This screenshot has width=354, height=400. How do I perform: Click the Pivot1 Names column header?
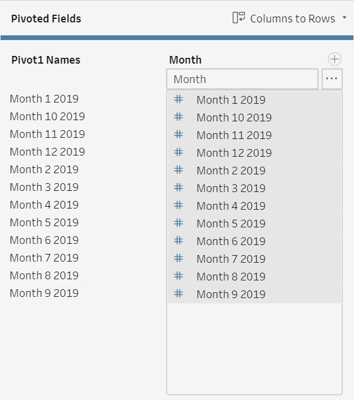click(46, 60)
